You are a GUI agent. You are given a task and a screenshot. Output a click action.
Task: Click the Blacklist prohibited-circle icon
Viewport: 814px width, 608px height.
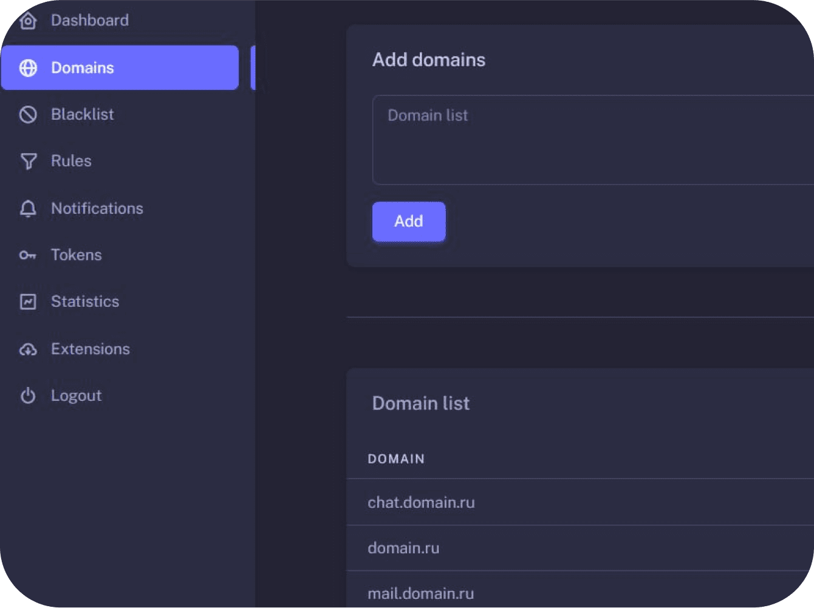[x=28, y=115]
